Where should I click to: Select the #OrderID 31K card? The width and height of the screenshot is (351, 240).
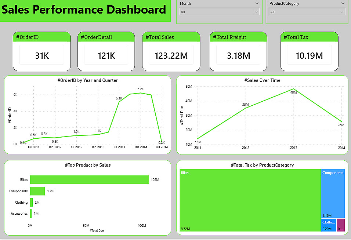tap(42, 51)
